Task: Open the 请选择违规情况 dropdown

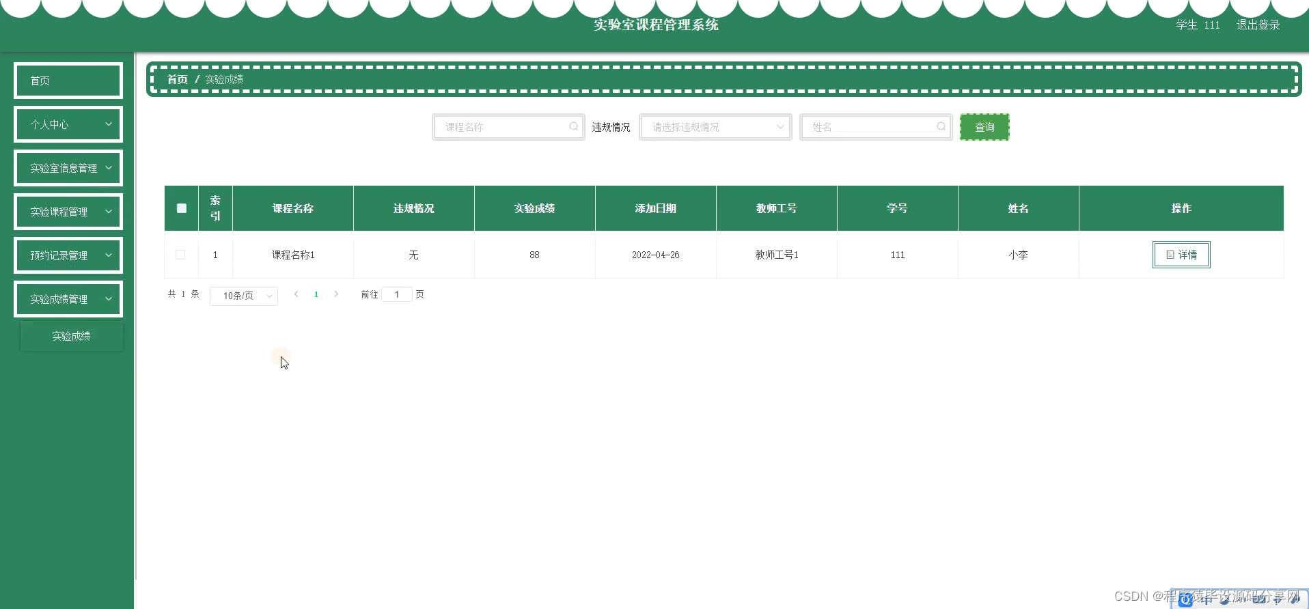Action: 715,127
